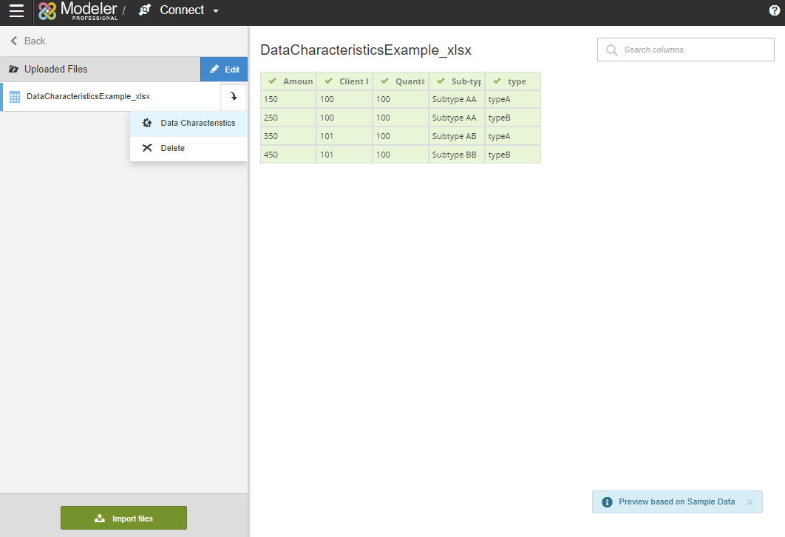Go Back using the back link

click(x=27, y=41)
